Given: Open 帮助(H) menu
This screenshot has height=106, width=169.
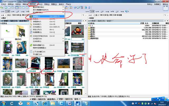Looking at the screenshot, I should pyautogui.click(x=166, y=4).
